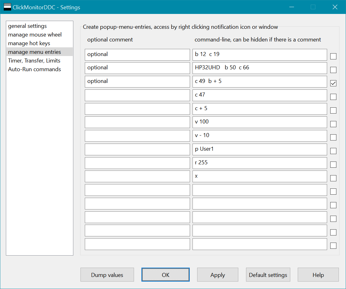This screenshot has width=346, height=289.
Task: Click the 'b 12 c 19' command-line field
Action: point(260,55)
